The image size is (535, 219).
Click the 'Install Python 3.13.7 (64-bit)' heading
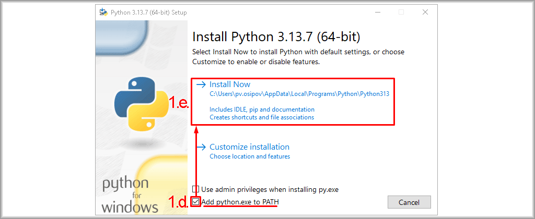pyautogui.click(x=276, y=37)
